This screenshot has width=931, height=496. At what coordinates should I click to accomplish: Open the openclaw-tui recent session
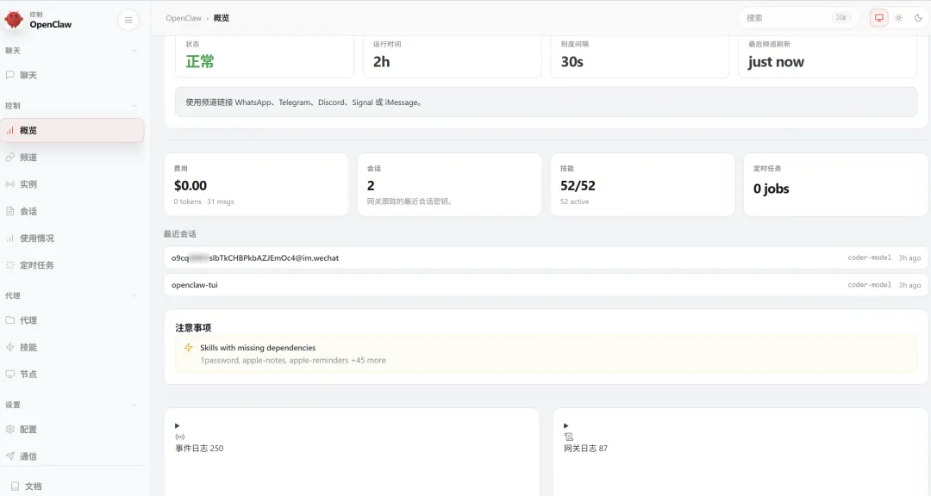click(x=195, y=285)
